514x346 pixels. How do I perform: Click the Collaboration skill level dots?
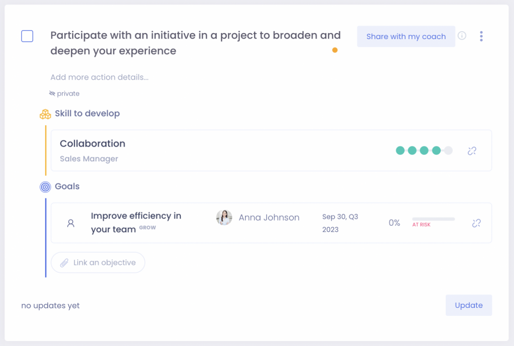click(424, 150)
